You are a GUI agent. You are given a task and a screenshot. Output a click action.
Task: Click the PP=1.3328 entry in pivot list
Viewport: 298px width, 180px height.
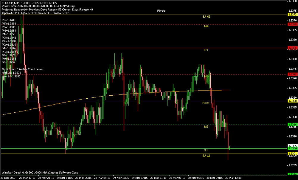tap(9, 41)
